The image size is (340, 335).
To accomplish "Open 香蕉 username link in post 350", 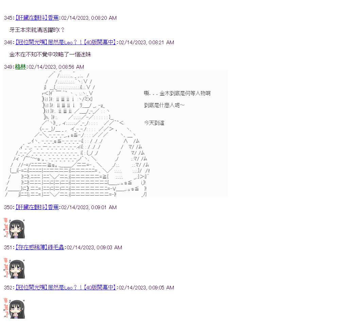I will 37,207.
